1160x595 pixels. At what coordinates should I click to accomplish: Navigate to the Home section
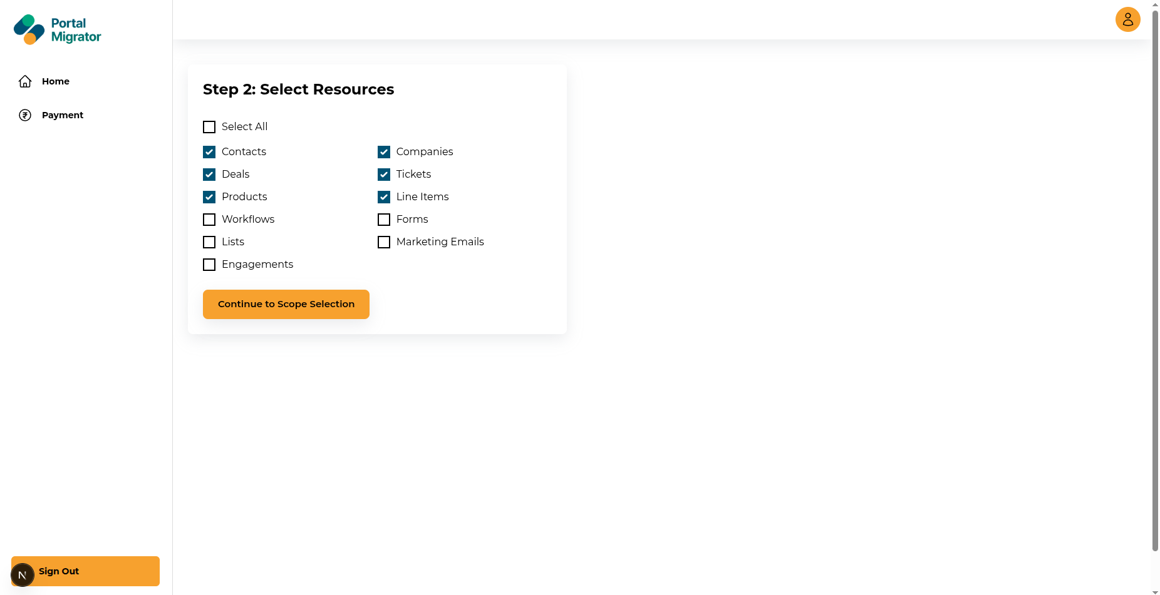pos(55,81)
